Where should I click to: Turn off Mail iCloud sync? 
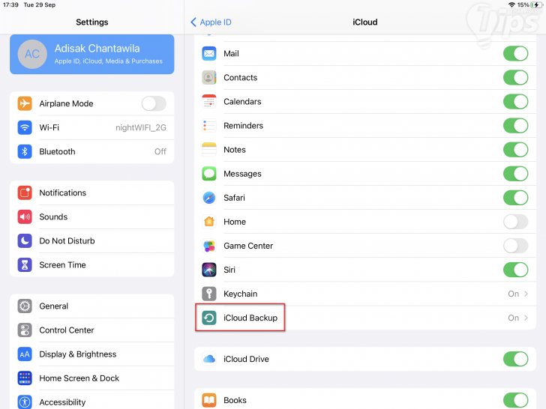(x=515, y=54)
